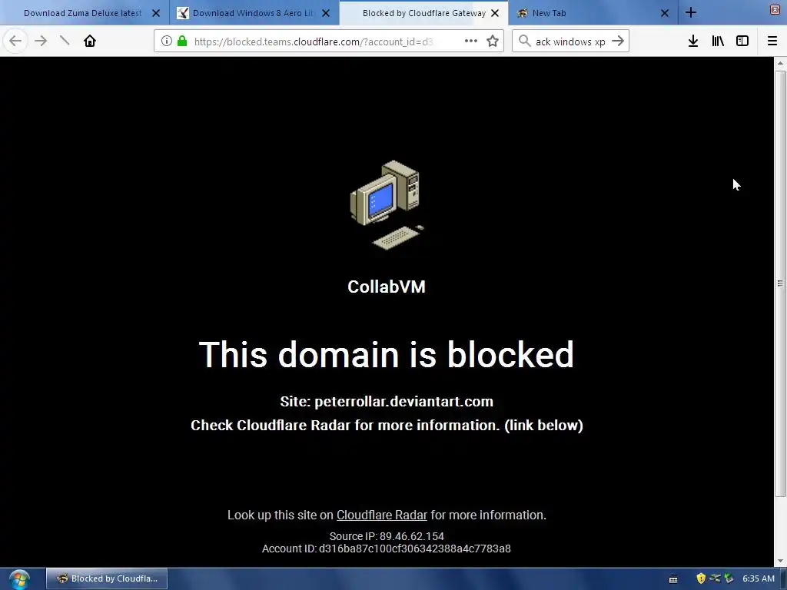The image size is (787, 590).
Task: Close the New Tab tab
Action: tap(665, 13)
